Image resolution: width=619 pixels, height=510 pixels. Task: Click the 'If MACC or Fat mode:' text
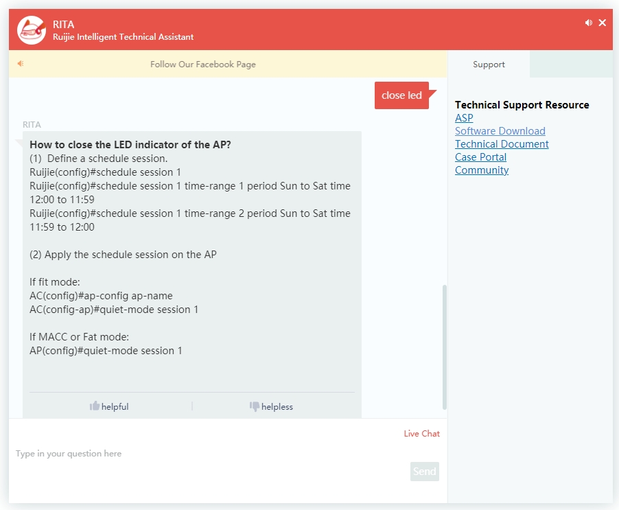click(80, 337)
